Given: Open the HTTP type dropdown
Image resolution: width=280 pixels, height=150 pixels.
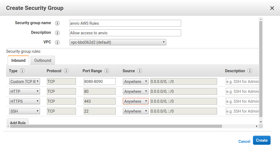Looking at the screenshot, I should click(x=25, y=91).
